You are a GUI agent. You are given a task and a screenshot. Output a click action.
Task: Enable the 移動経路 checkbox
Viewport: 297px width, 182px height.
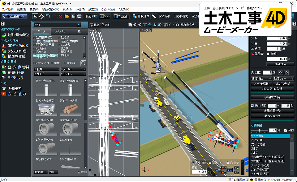175,16
